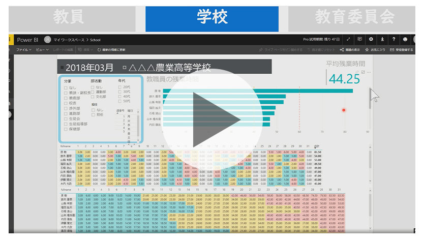Click the user avatar next to Power BI

[x=47, y=39]
